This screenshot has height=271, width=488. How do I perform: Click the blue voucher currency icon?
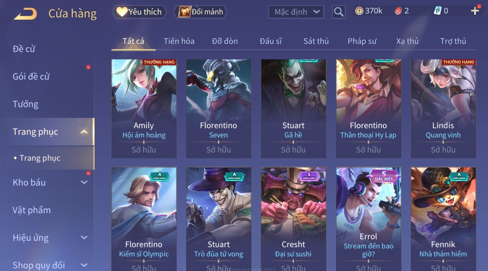[x=437, y=11]
